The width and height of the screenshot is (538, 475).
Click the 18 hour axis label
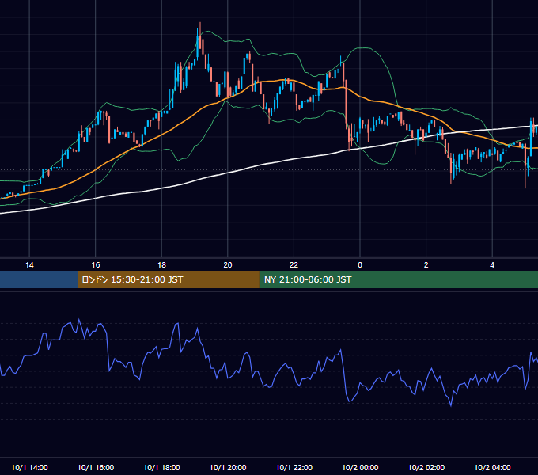161,265
